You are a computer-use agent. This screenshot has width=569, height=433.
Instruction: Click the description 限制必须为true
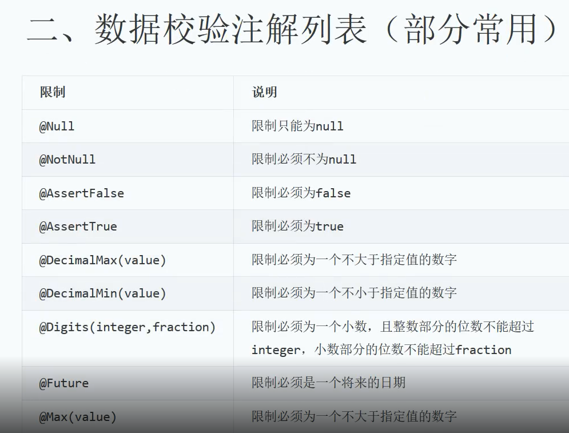click(297, 226)
